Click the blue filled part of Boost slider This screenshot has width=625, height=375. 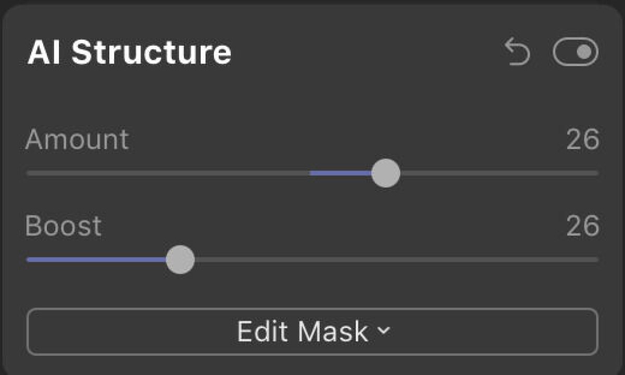click(96, 259)
